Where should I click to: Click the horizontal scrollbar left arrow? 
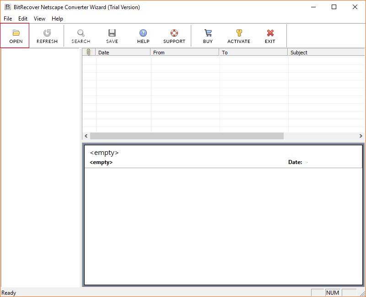tap(86, 136)
